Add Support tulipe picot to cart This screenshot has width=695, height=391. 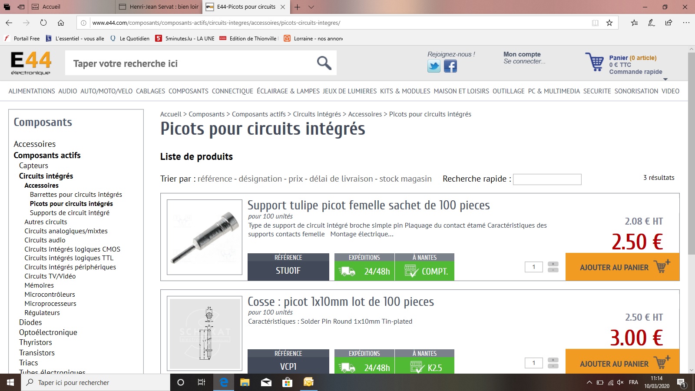[x=622, y=267]
